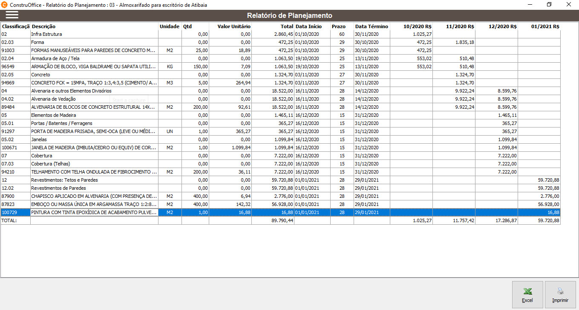This screenshot has width=579, height=310.
Task: Click the TOTAL: row label
Action: (x=9, y=220)
